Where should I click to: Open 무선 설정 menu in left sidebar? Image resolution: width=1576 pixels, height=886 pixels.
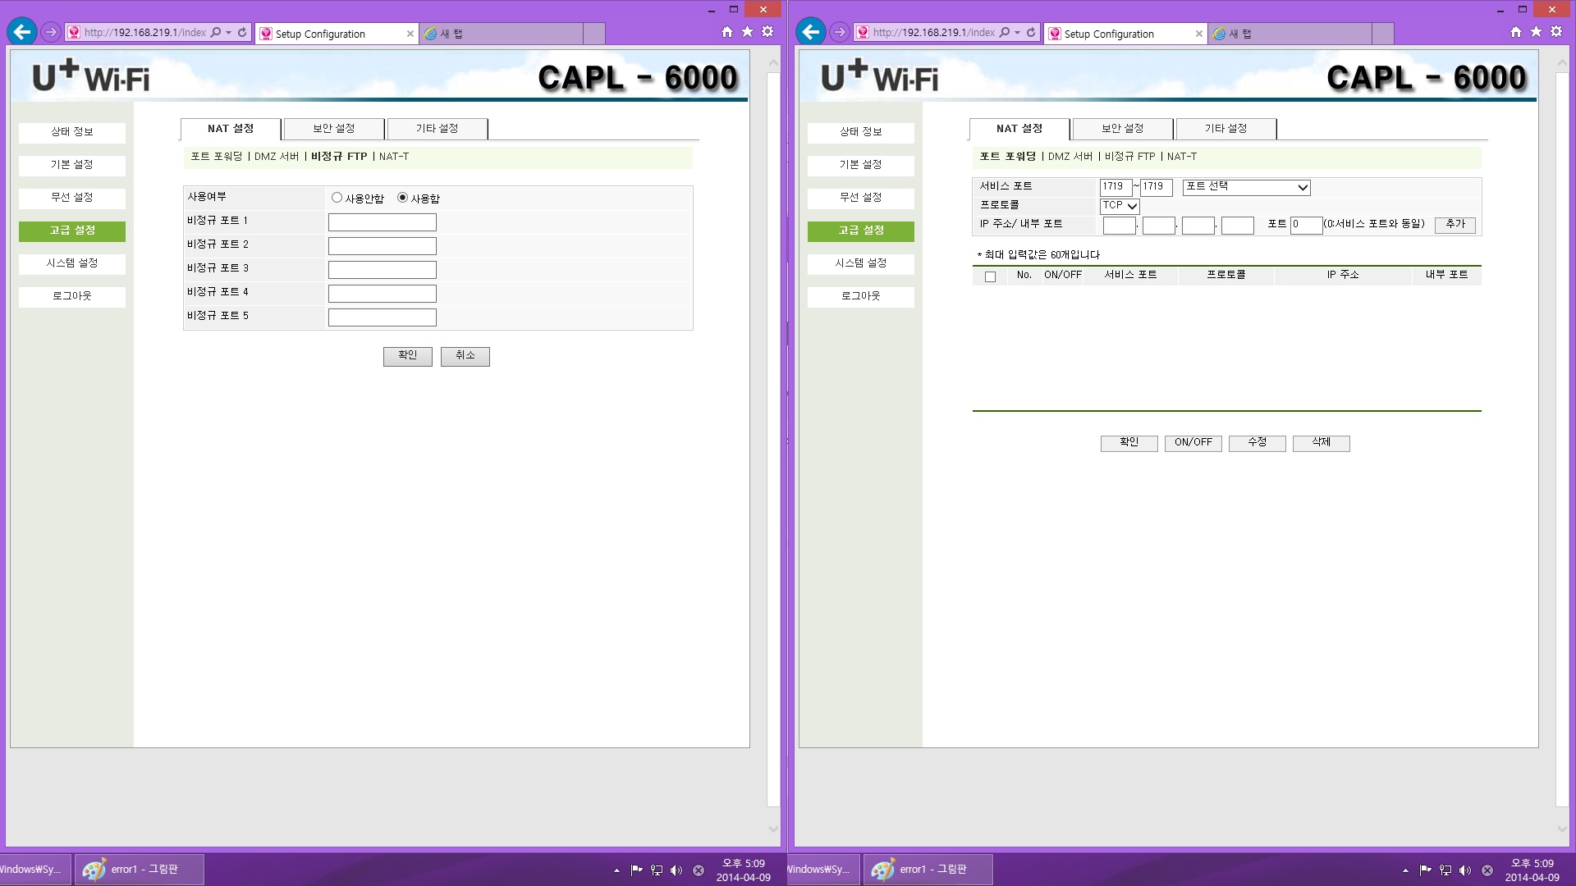point(72,198)
